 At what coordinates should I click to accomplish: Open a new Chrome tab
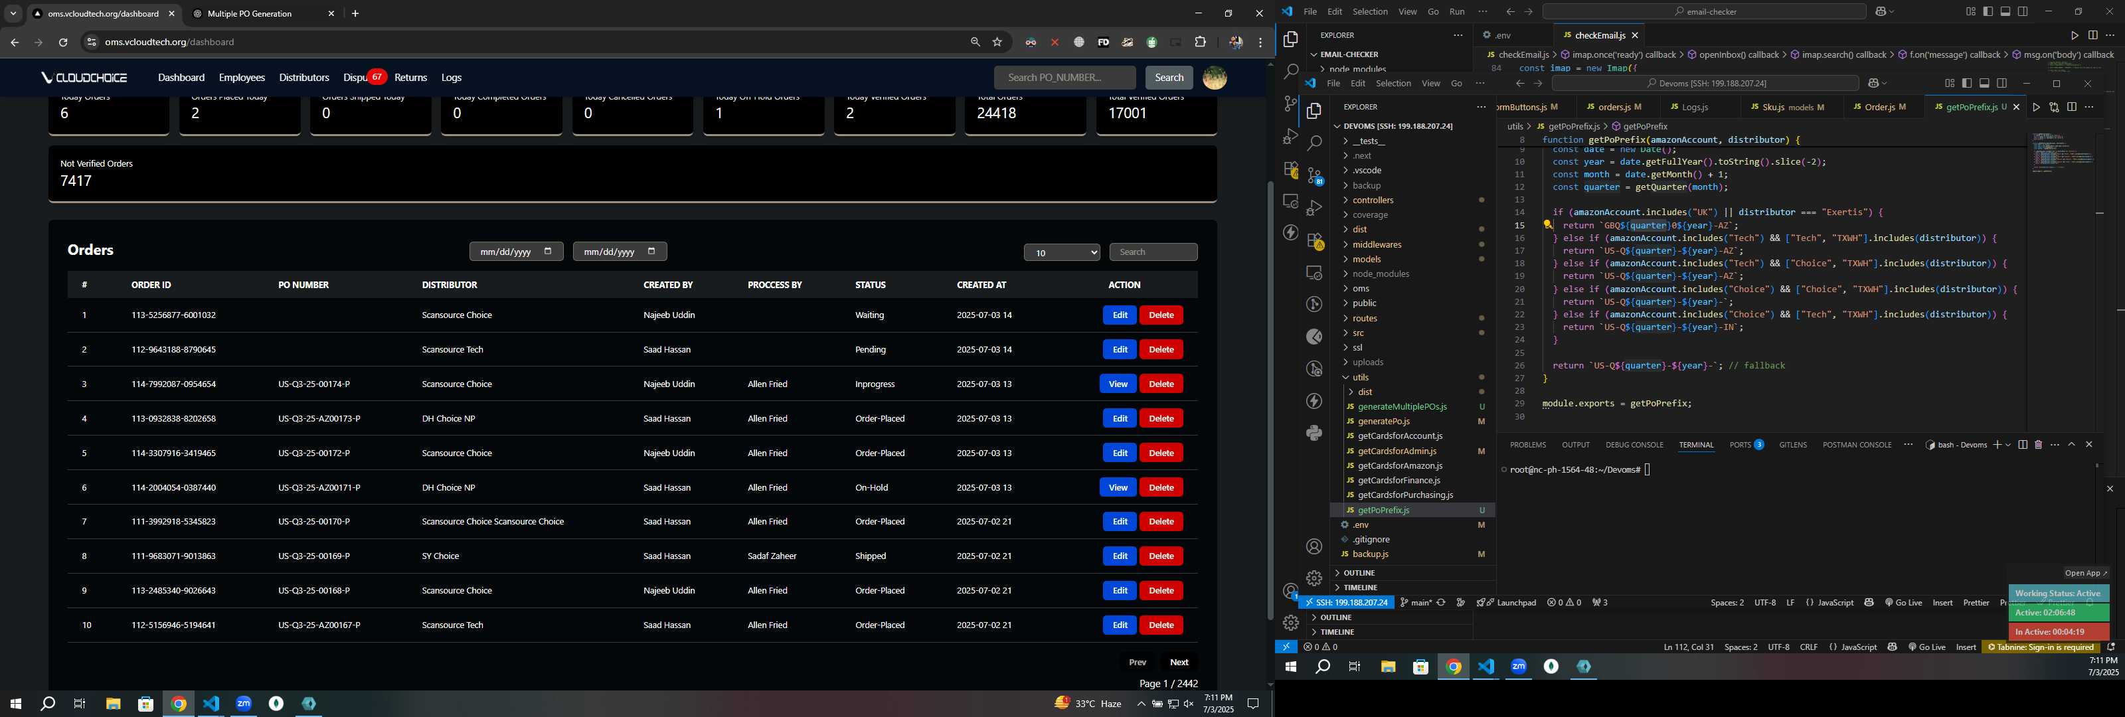click(x=355, y=13)
